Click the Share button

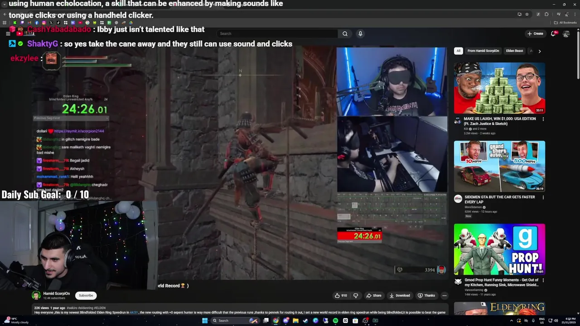pyautogui.click(x=374, y=296)
